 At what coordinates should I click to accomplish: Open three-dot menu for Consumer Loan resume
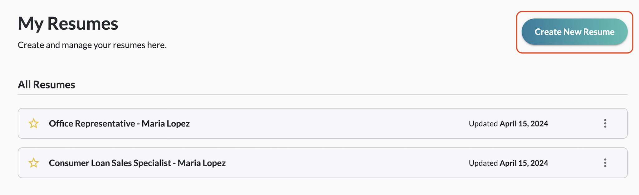(605, 163)
